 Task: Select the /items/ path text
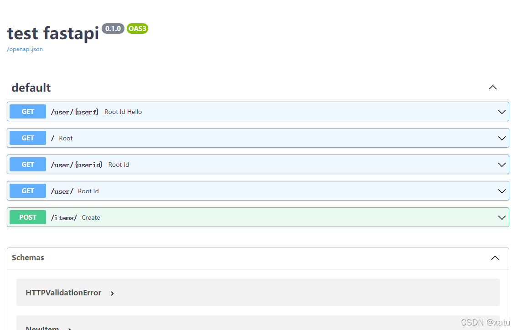click(64, 217)
